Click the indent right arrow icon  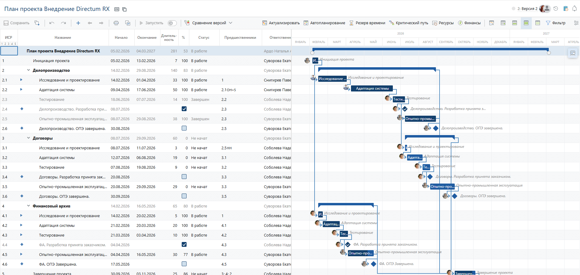tap(101, 23)
